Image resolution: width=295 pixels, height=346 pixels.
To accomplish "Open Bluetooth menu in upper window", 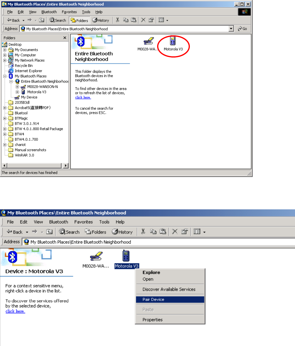I will pyautogui.click(x=49, y=12).
